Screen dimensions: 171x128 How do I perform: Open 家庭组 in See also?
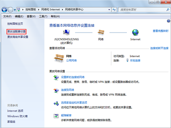pos(11,122)
